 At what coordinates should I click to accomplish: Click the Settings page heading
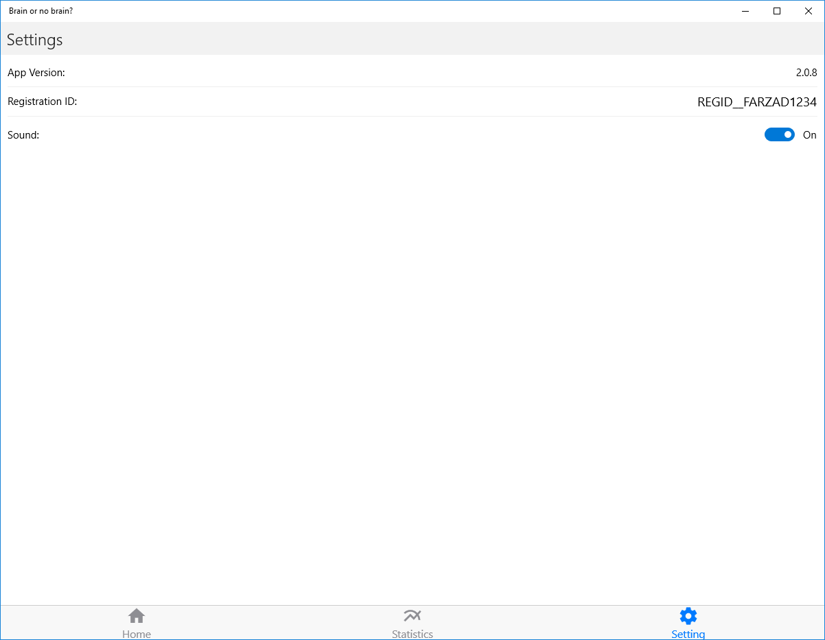pos(35,40)
